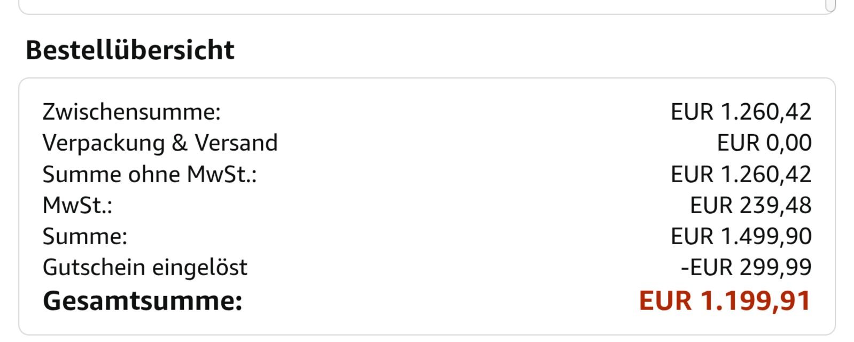This screenshot has height=342, width=854.
Task: Click the Summe: label
Action: (x=85, y=237)
